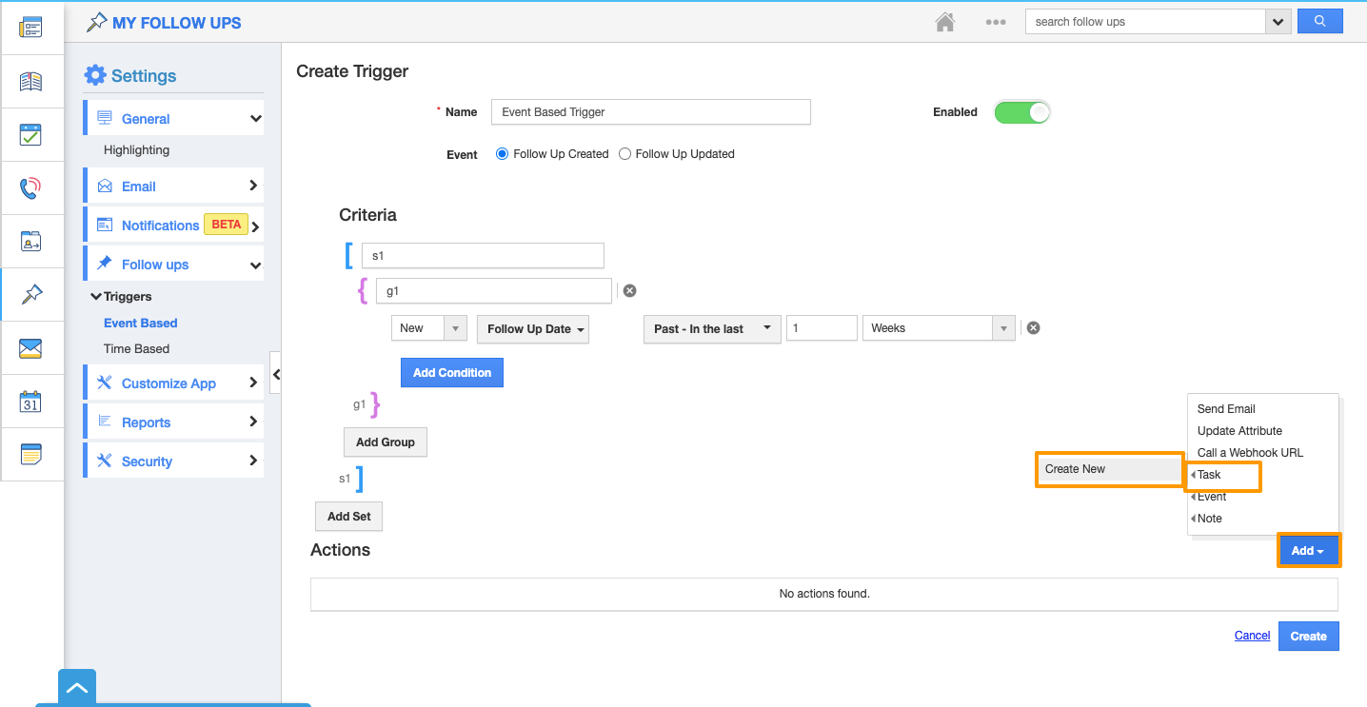
Task: Click the Add Condition button
Action: click(x=452, y=373)
